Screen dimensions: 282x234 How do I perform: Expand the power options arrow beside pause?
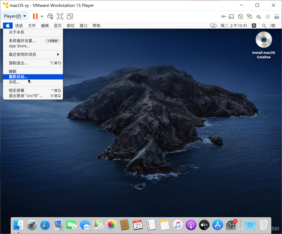click(x=42, y=16)
